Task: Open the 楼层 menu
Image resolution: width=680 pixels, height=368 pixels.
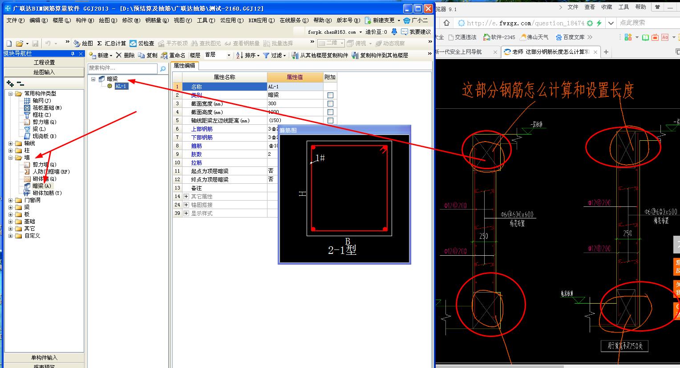Action: tap(61, 20)
